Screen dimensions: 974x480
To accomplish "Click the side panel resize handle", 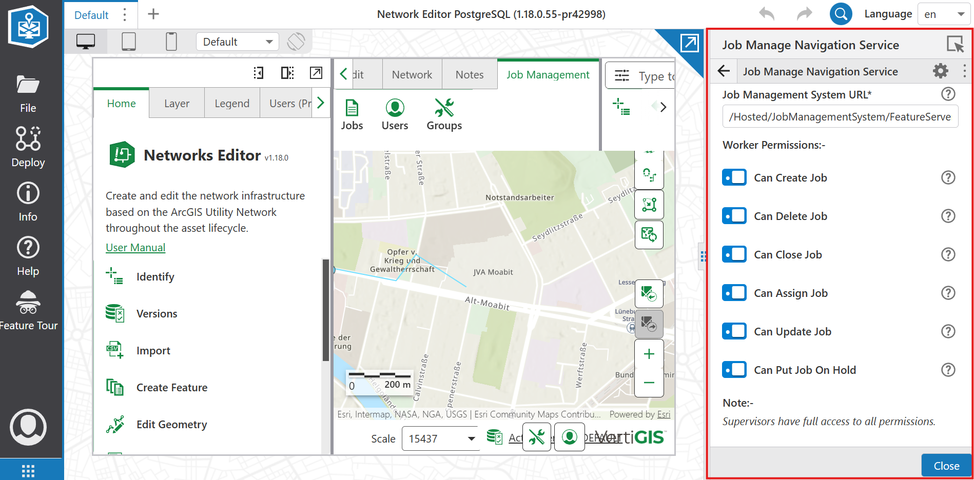I will [703, 256].
